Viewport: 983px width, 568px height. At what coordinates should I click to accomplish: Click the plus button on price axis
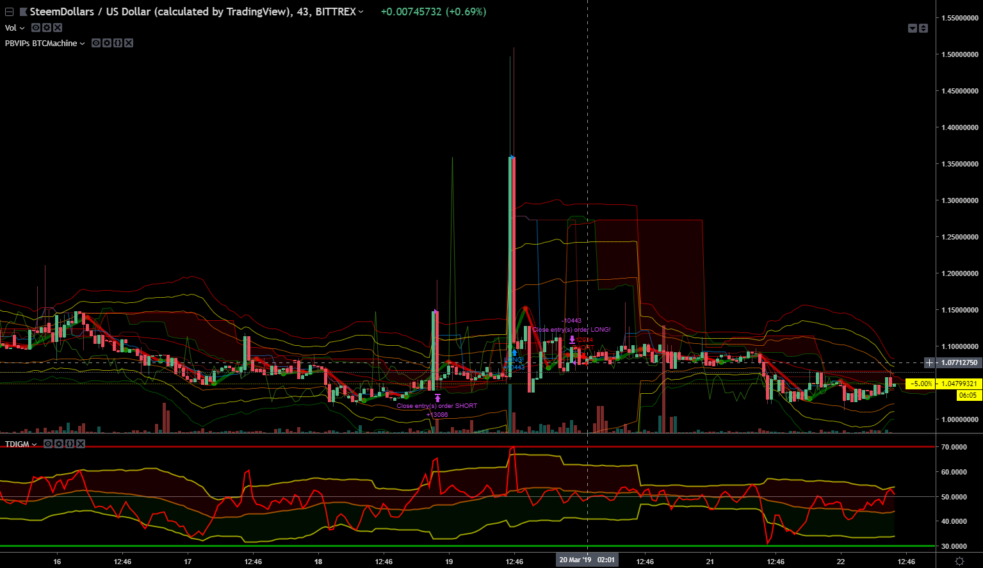pyautogui.click(x=930, y=363)
